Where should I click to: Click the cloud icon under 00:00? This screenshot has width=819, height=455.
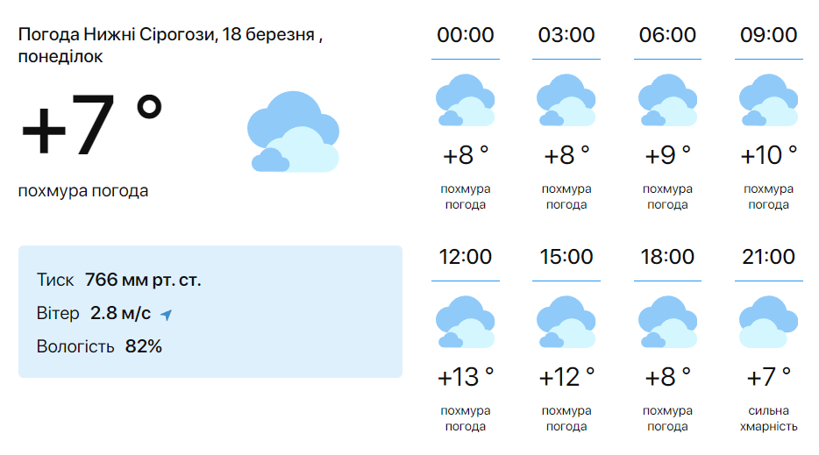(x=466, y=100)
